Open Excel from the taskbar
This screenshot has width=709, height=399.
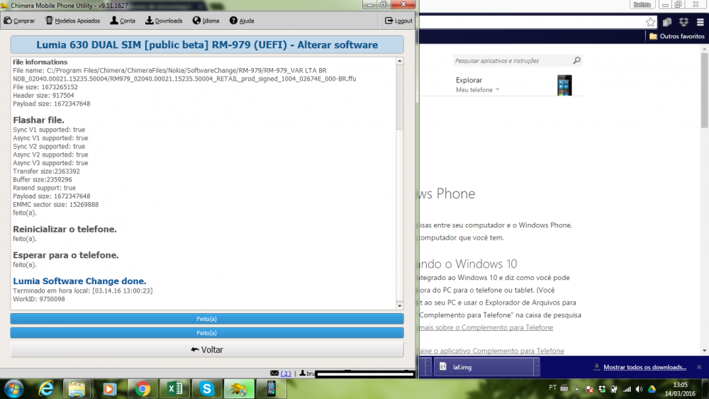pos(174,388)
